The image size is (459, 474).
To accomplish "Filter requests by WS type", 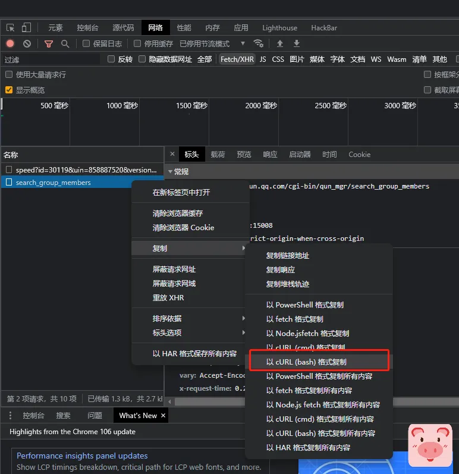I will click(376, 59).
